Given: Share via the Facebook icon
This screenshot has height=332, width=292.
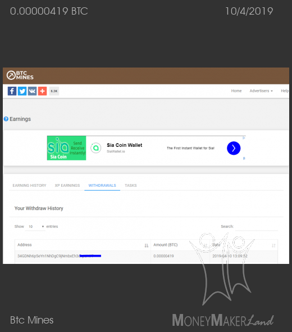Looking at the screenshot, I should pos(12,91).
